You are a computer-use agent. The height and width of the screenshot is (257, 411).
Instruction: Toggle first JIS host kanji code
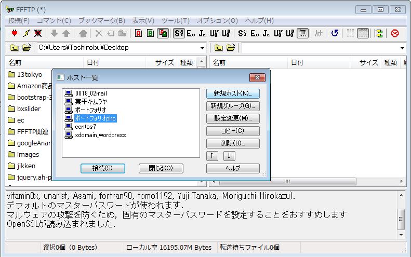[x=202, y=33]
